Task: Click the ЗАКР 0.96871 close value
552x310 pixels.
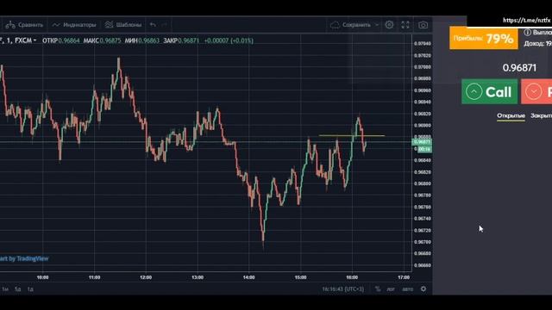Action: tap(181, 40)
